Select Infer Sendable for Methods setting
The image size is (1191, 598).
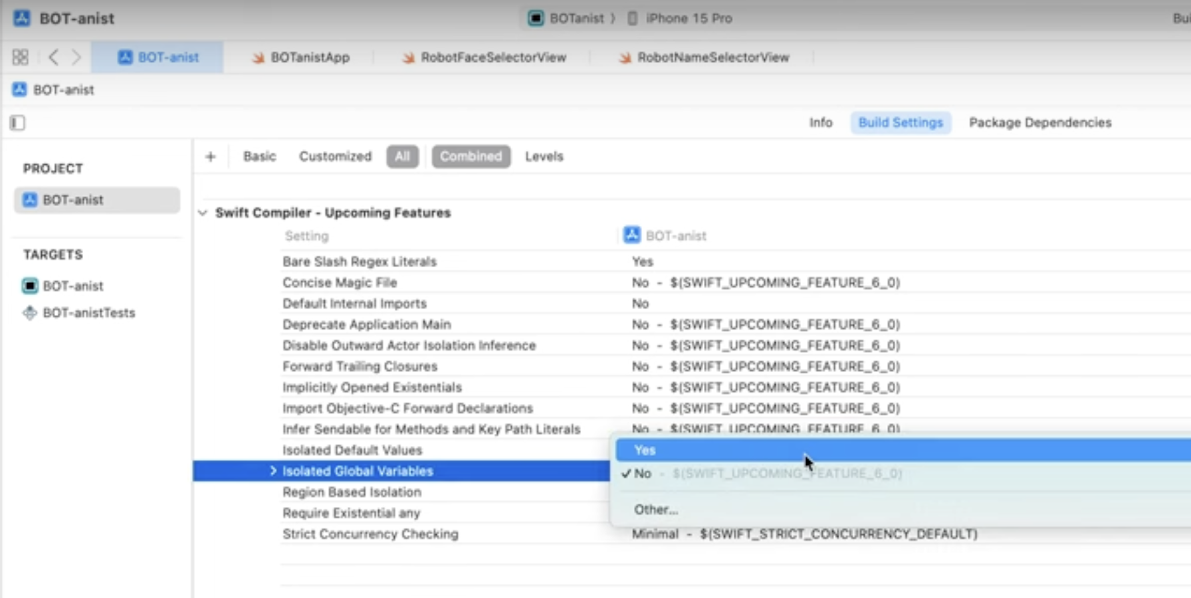431,429
